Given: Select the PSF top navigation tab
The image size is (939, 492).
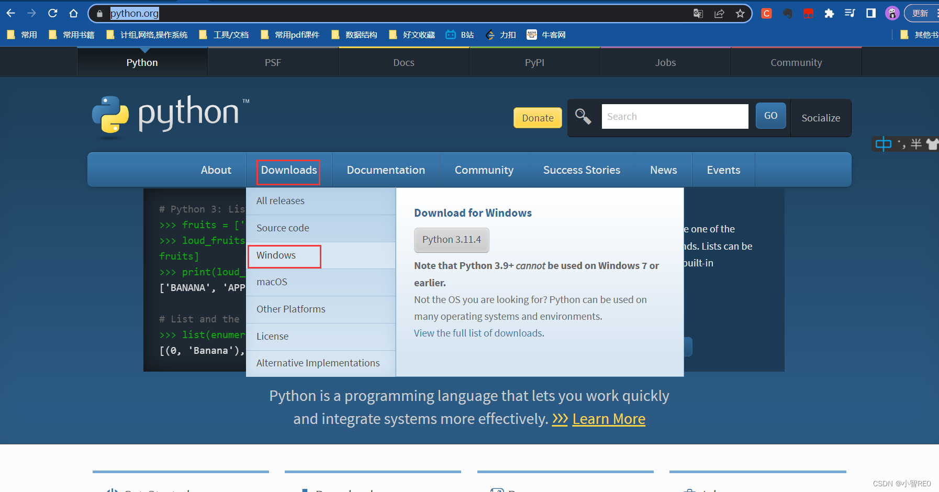Looking at the screenshot, I should 273,62.
